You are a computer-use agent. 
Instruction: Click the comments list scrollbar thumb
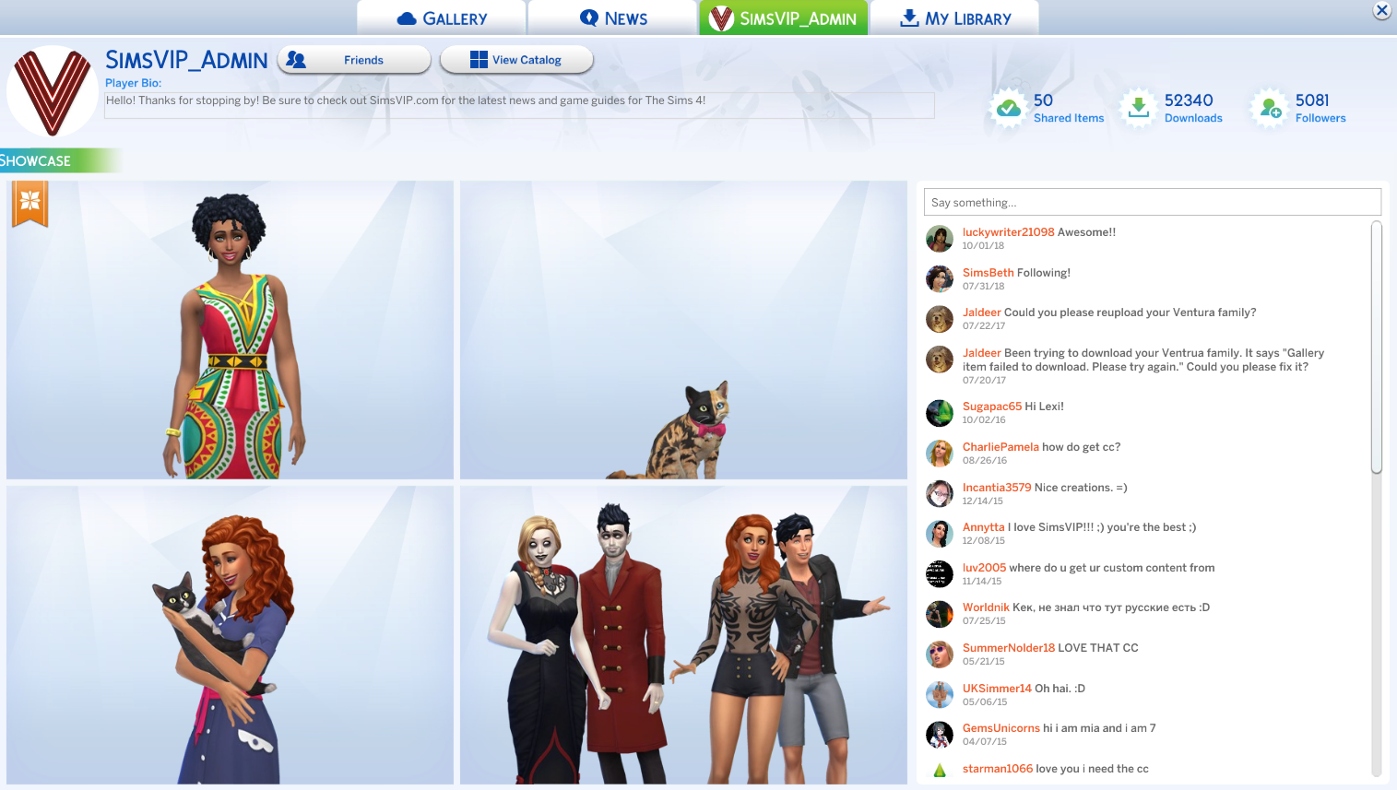click(x=1377, y=348)
